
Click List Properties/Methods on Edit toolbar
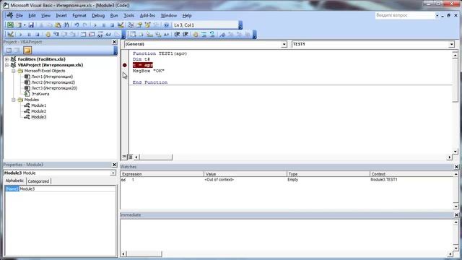coord(133,35)
